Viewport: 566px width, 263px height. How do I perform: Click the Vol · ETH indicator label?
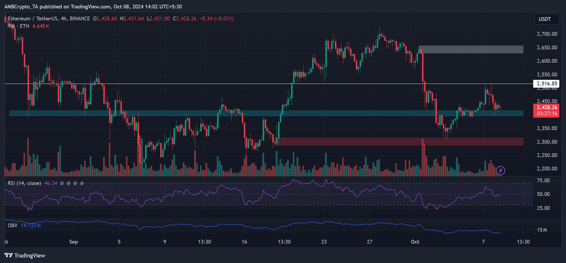click(x=19, y=26)
